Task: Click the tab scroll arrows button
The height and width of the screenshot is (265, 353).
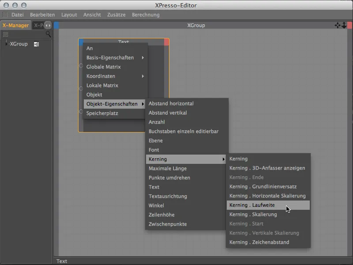Action: [48, 25]
